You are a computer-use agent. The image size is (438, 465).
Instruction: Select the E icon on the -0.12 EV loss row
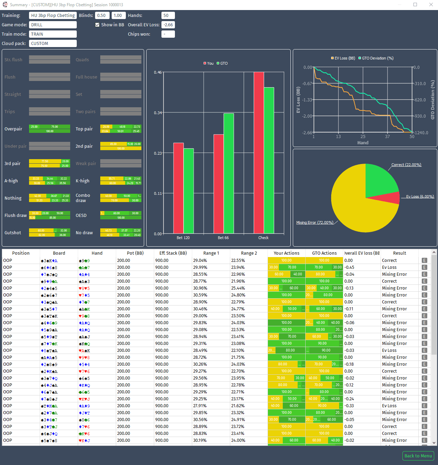click(x=424, y=385)
